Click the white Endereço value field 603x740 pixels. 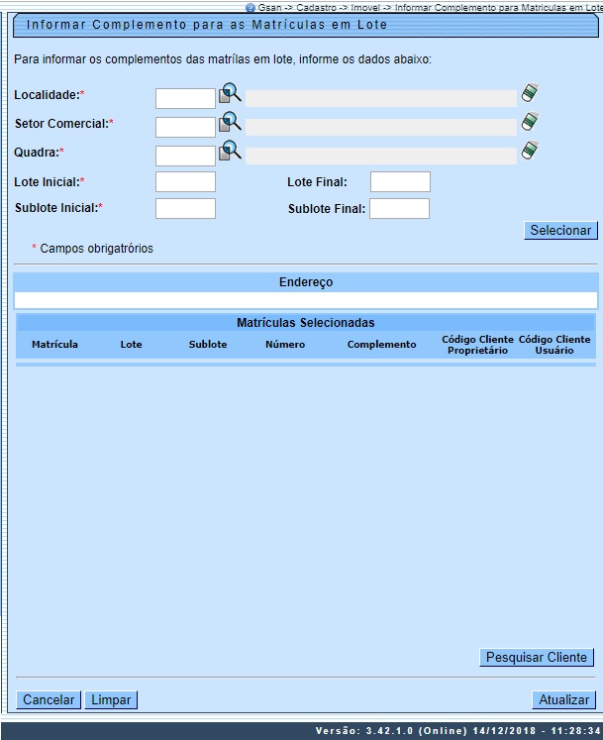[306, 300]
